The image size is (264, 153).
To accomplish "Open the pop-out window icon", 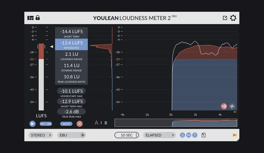I will click(225, 18).
